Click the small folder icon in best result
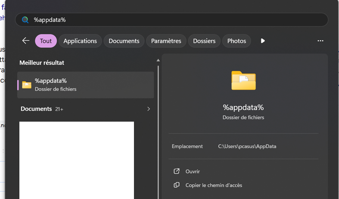This screenshot has width=339, height=199. [x=27, y=85]
